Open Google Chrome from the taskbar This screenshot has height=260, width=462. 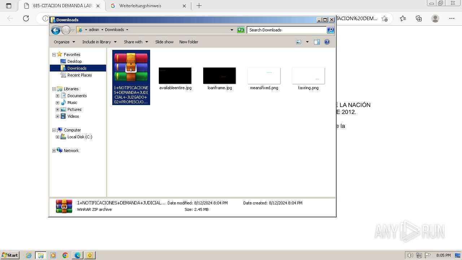click(x=65, y=255)
